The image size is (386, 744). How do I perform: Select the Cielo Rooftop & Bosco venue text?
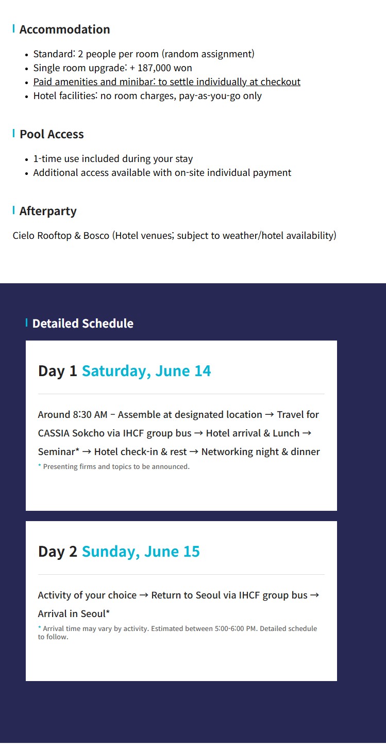pyautogui.click(x=174, y=235)
